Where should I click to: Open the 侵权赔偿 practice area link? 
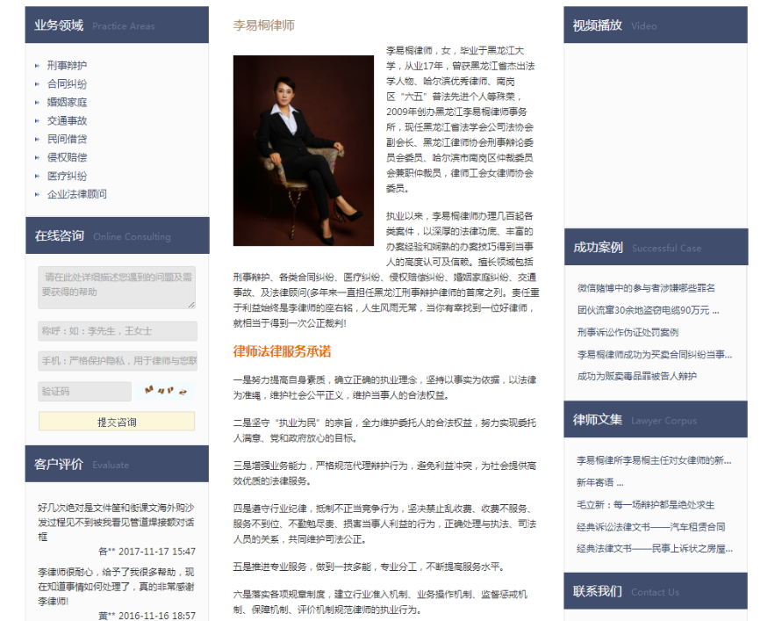[67, 158]
